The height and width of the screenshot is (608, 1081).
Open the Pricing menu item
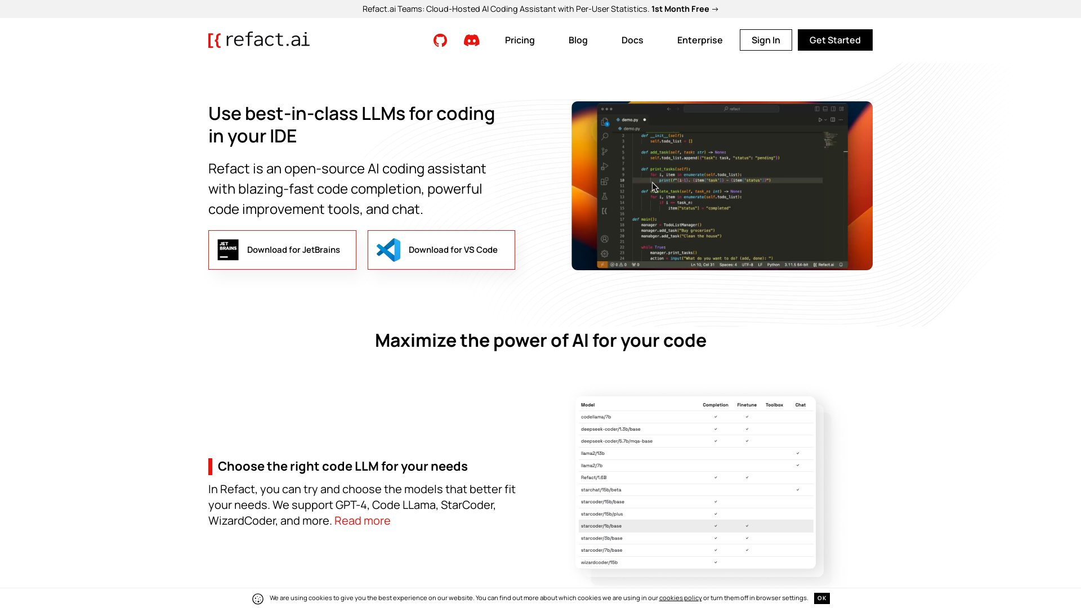coord(520,40)
